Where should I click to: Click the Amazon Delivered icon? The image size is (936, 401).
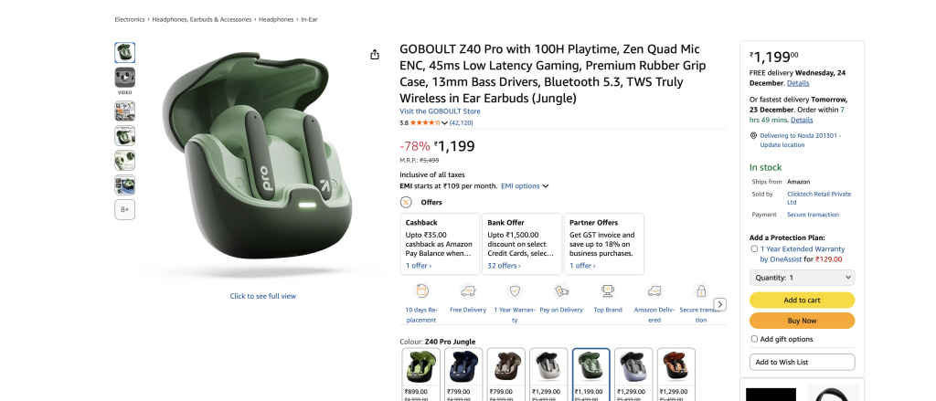tap(654, 291)
